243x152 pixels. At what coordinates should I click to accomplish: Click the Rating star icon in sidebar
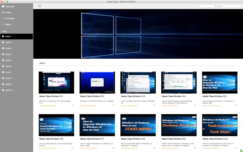point(3,24)
